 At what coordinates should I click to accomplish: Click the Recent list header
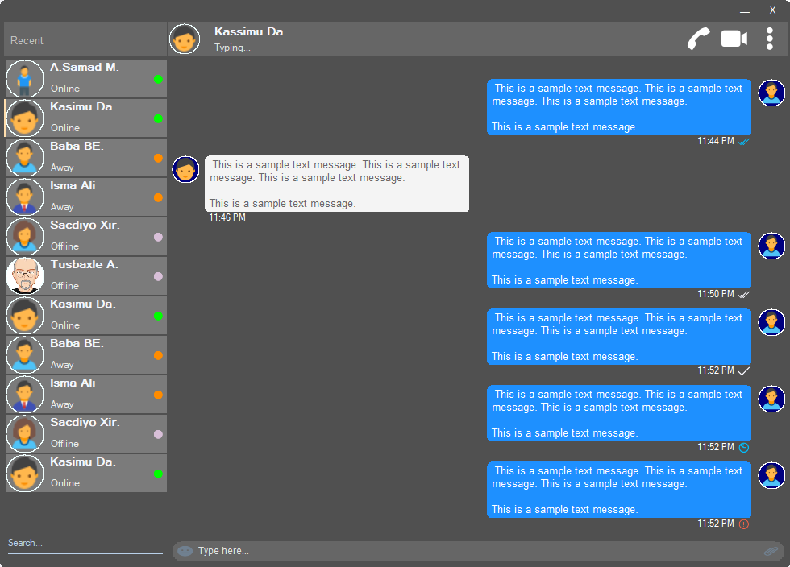pos(85,39)
